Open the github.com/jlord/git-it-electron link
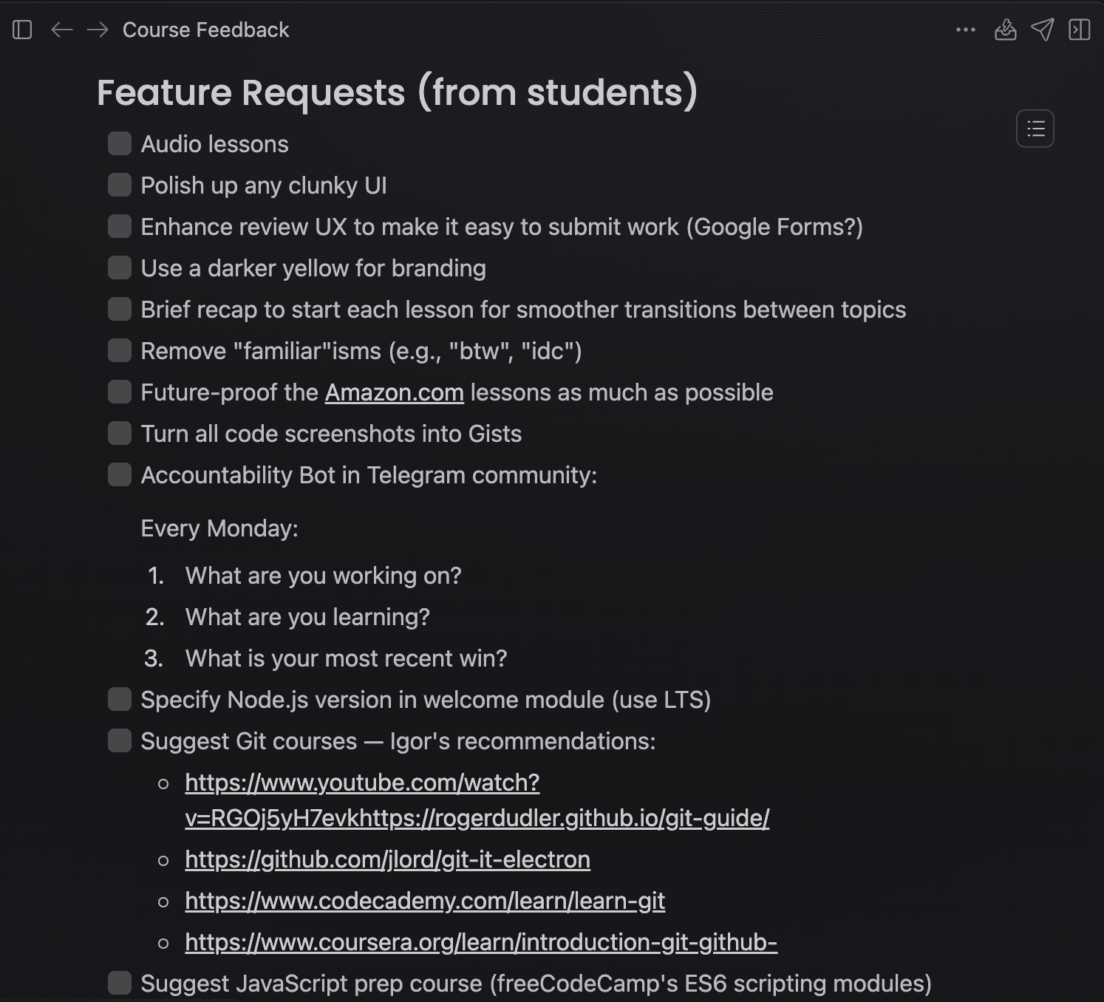Viewport: 1104px width, 1002px height. [387, 859]
